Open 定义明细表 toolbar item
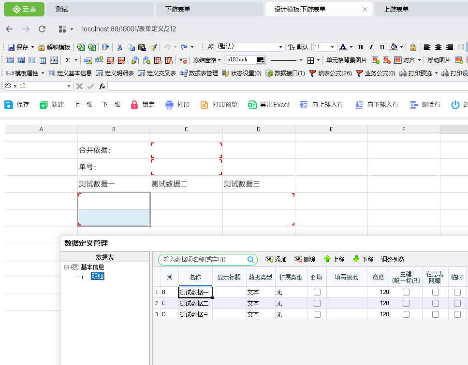Image resolution: width=468 pixels, height=365 pixels. [115, 73]
